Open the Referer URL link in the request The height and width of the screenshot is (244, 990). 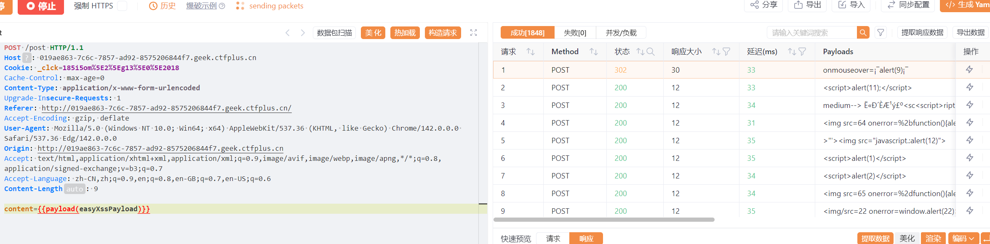(x=166, y=108)
